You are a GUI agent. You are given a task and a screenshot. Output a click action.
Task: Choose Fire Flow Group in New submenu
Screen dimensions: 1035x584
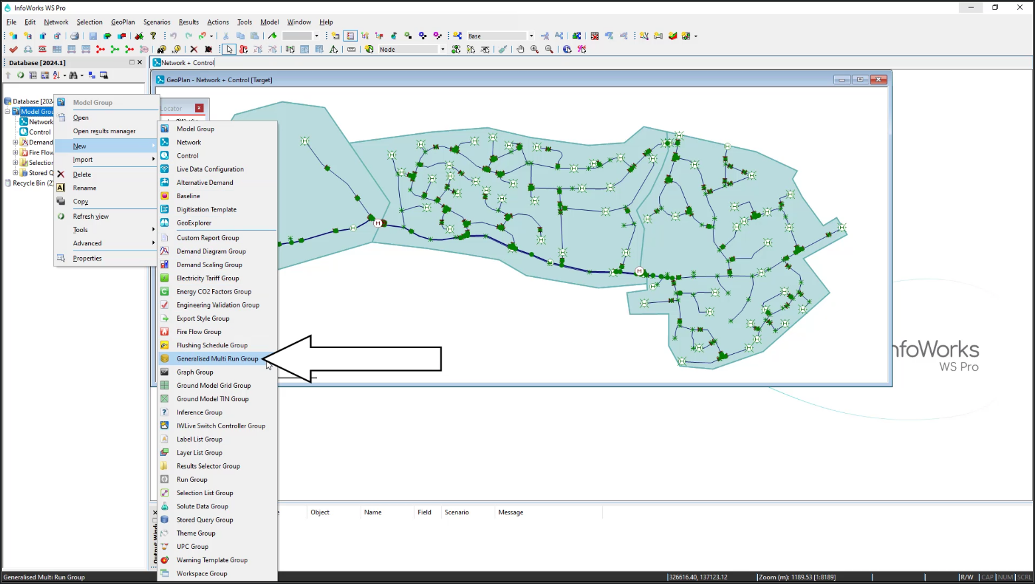tap(217, 331)
